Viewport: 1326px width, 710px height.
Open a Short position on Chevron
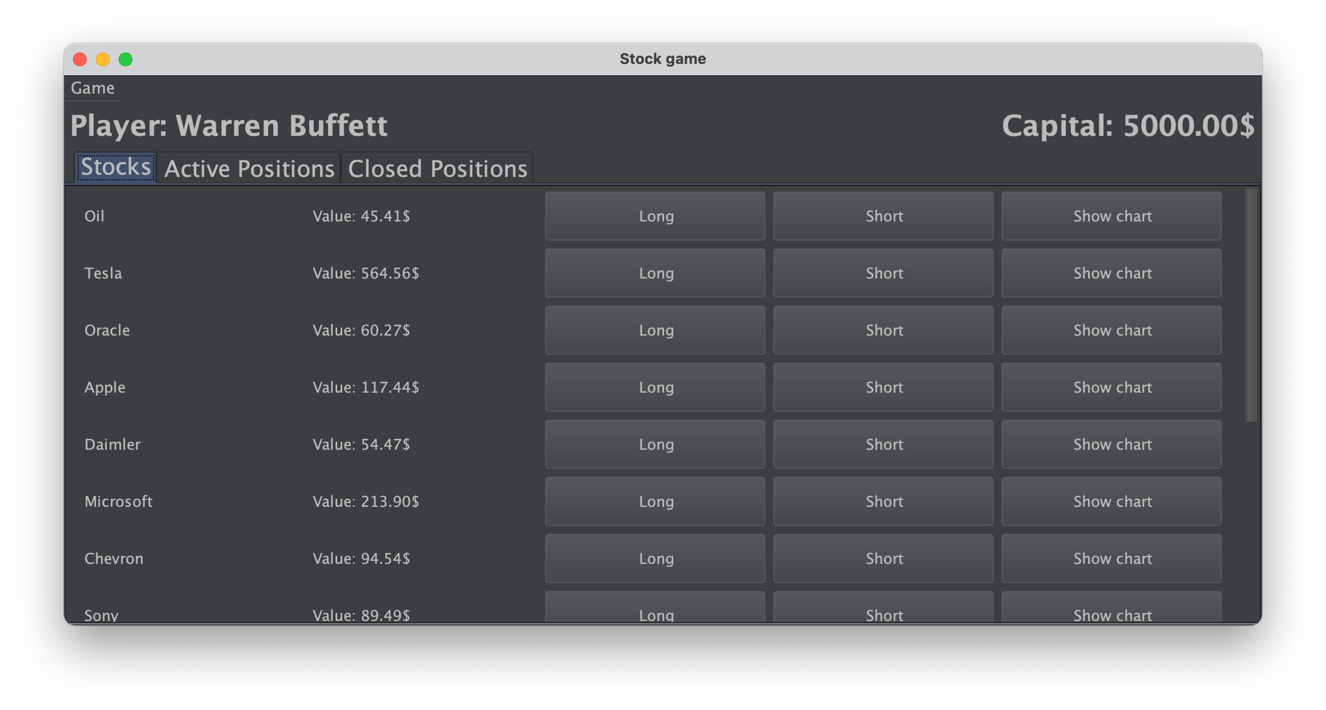[x=883, y=558]
